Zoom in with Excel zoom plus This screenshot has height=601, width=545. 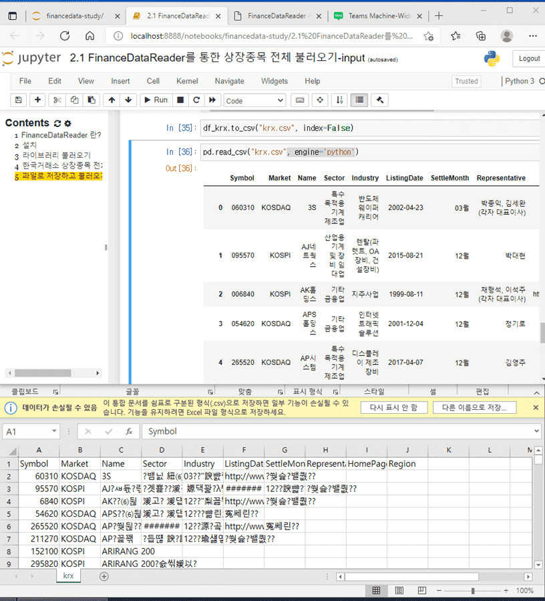[506, 591]
